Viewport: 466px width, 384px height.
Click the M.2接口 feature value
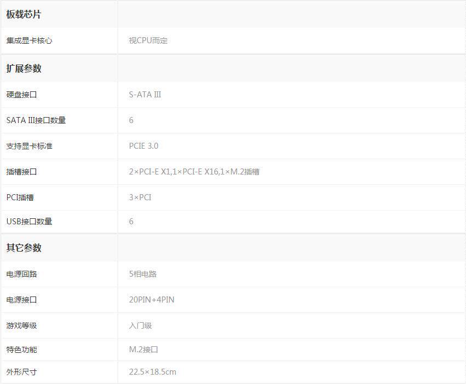click(143, 350)
